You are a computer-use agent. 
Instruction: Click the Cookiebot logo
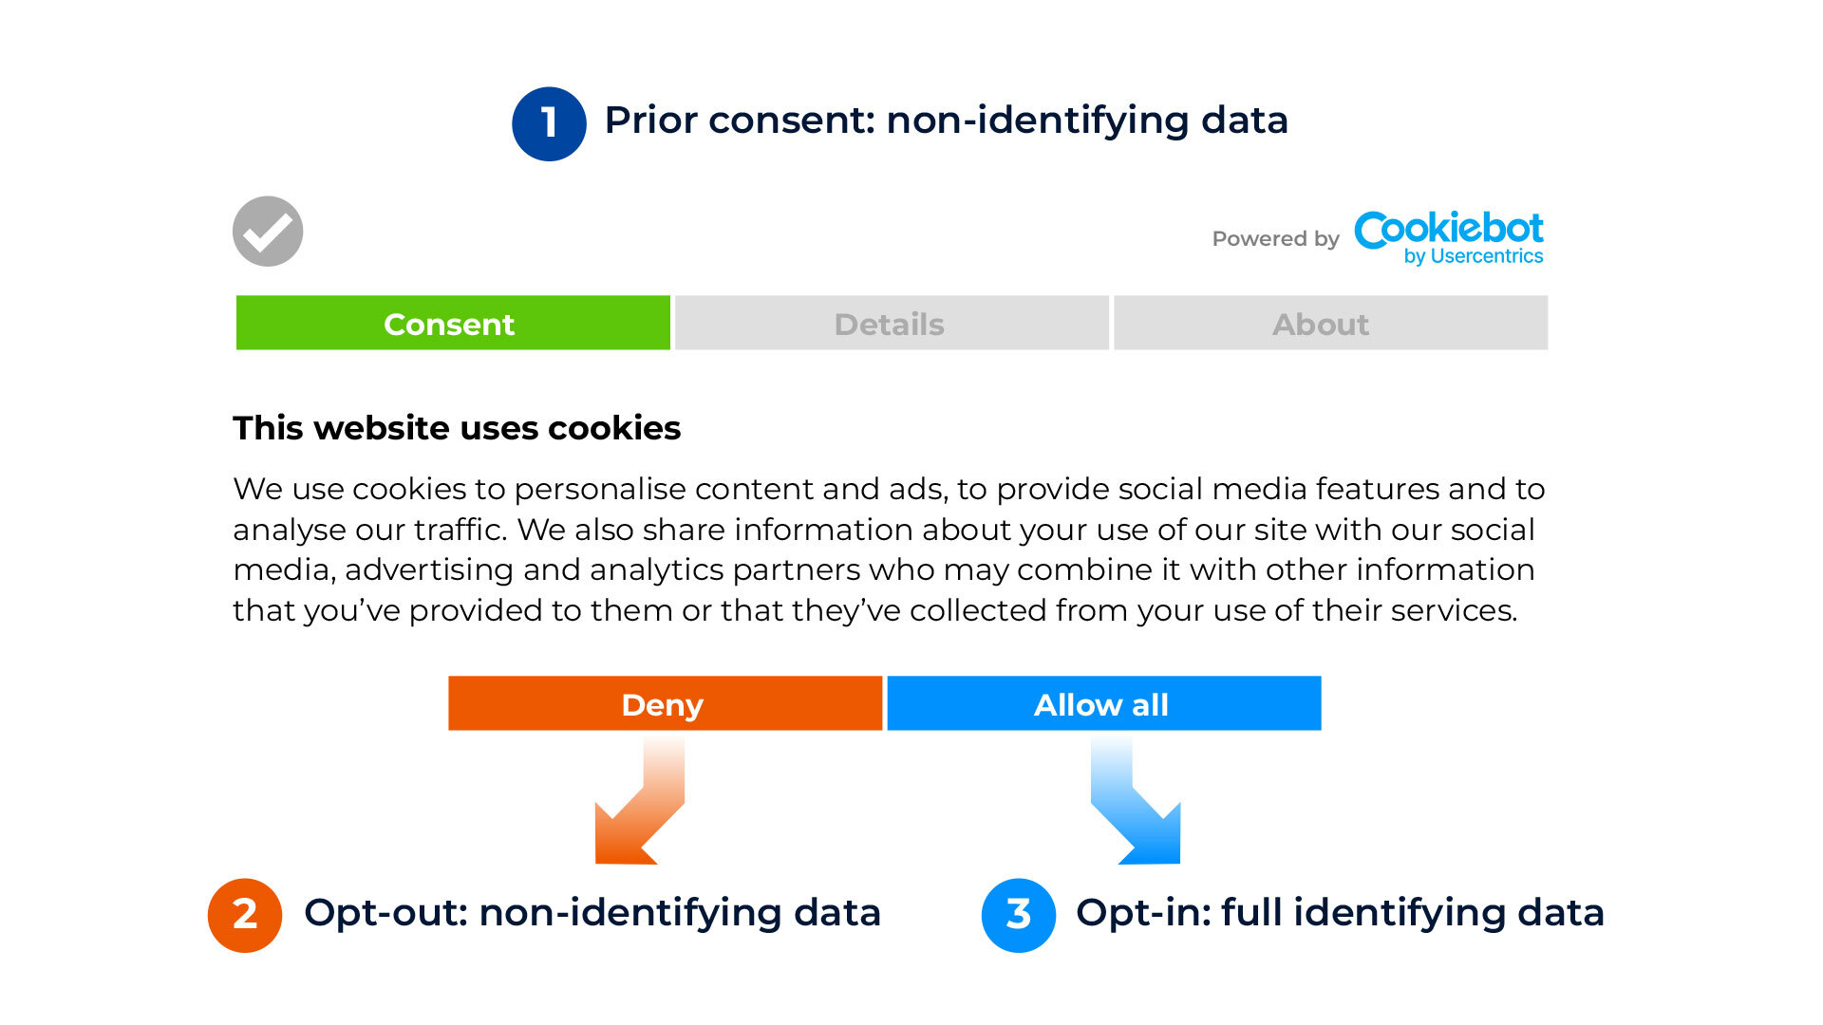(1449, 237)
